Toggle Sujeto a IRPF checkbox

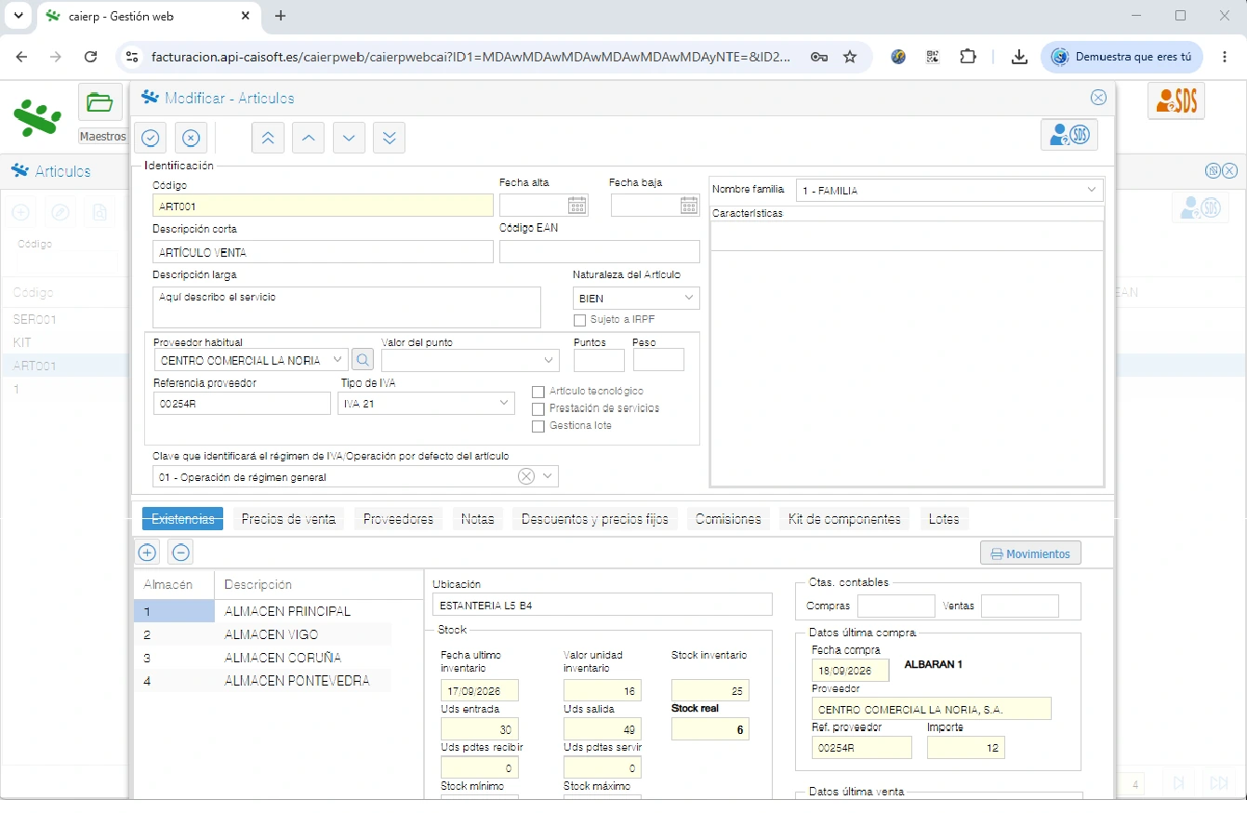(x=579, y=320)
